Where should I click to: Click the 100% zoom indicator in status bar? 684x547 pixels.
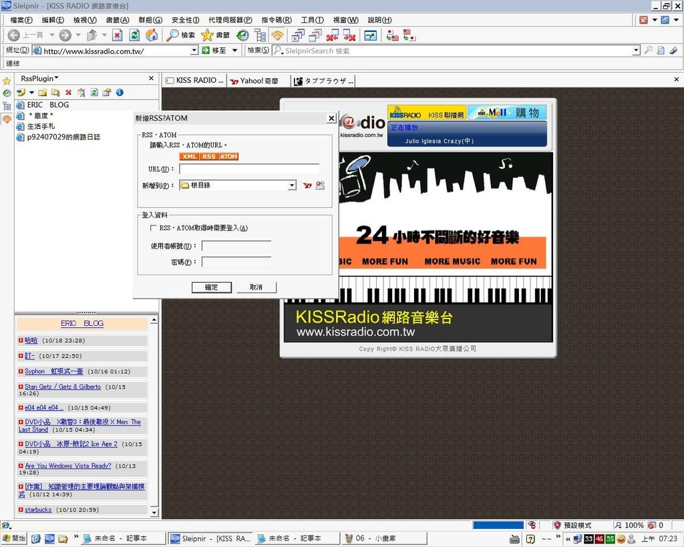(629, 525)
